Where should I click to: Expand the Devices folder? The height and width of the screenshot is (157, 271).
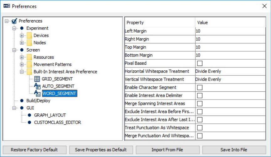22,35
